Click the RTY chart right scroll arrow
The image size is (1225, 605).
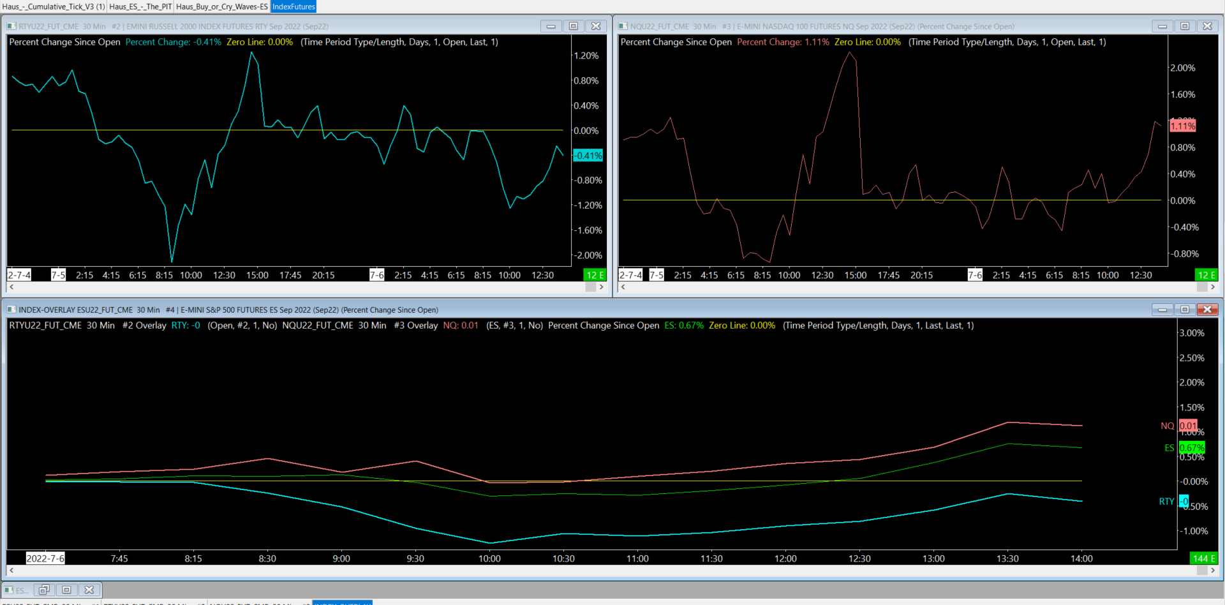601,287
